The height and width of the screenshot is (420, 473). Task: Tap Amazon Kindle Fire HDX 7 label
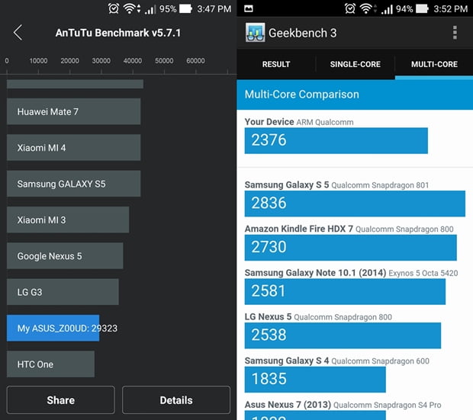click(x=349, y=229)
